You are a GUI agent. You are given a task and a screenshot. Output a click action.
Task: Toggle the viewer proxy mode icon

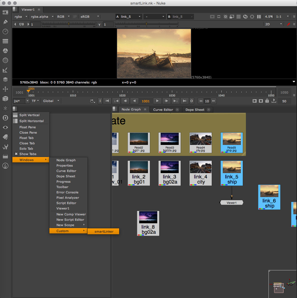click(232, 17)
